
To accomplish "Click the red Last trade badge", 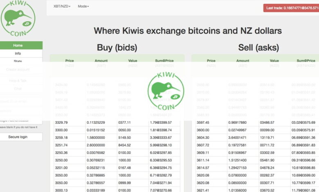I will [x=291, y=8].
